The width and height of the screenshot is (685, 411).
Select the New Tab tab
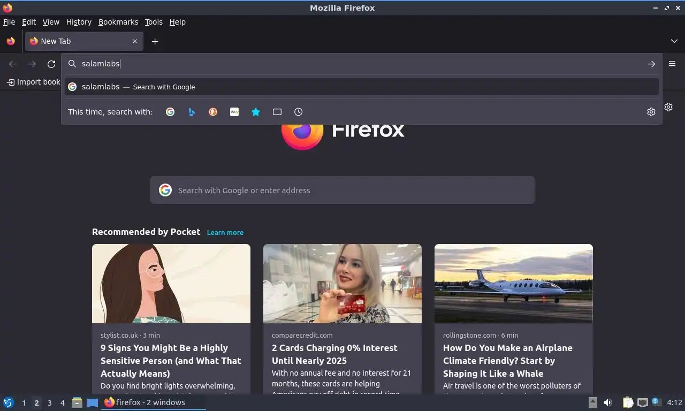click(x=83, y=41)
